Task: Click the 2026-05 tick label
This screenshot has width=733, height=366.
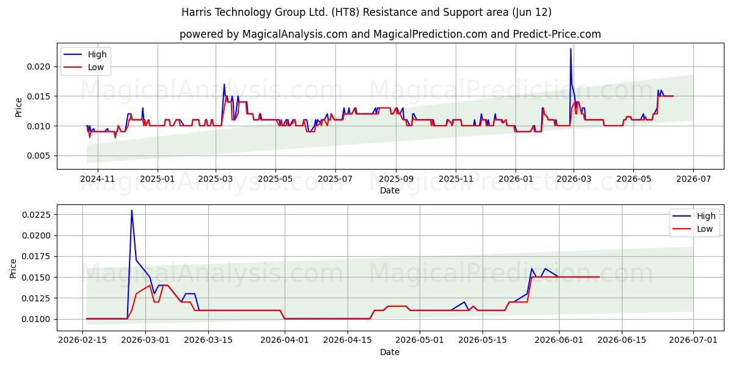Action: tap(633, 179)
